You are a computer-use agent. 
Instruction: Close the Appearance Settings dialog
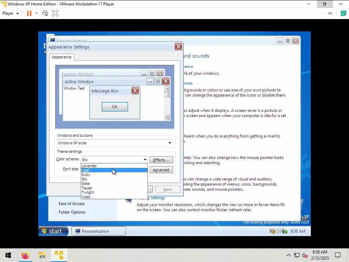(178, 46)
